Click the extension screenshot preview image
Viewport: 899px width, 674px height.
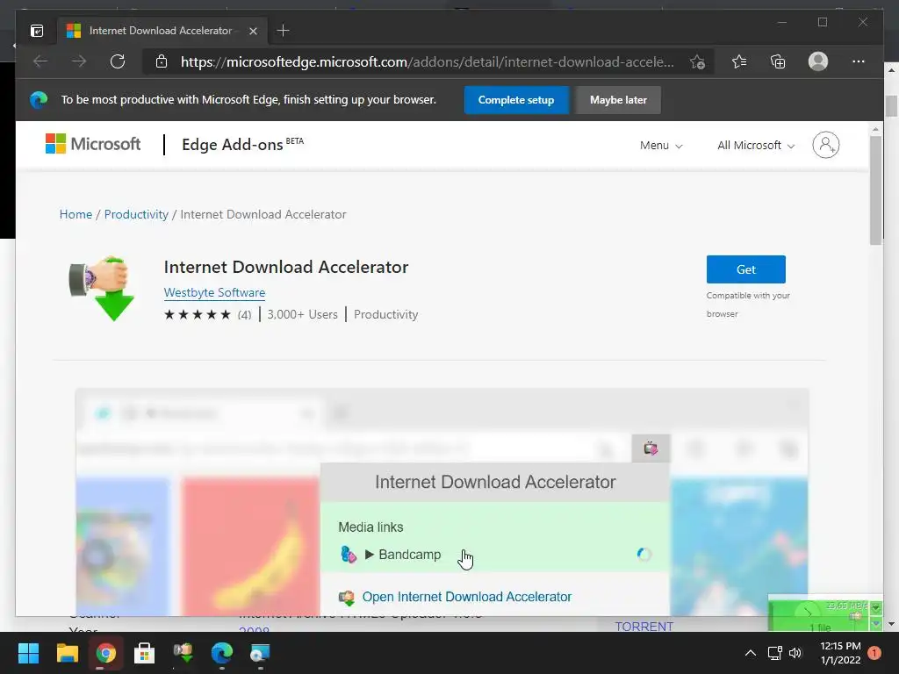pyautogui.click(x=442, y=501)
